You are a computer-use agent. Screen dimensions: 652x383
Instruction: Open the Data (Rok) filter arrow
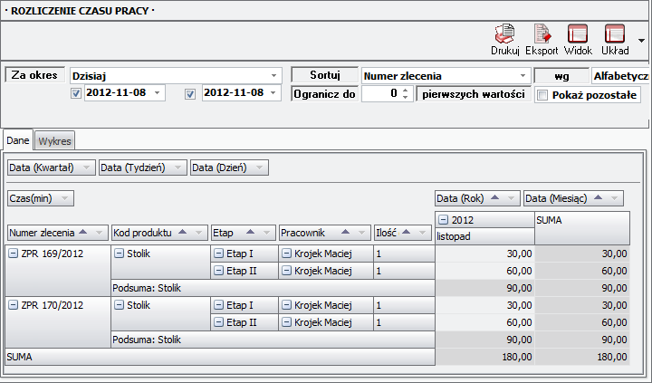tap(511, 198)
